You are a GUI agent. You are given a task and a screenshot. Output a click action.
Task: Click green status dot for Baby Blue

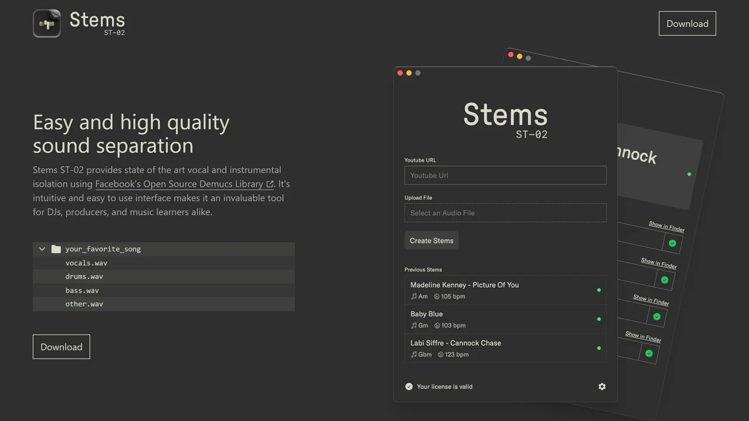[x=599, y=319]
